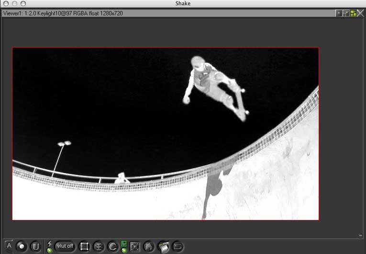The width and height of the screenshot is (366, 254).
Task: Click the broadcast monitor icon
Action: [x=177, y=246]
